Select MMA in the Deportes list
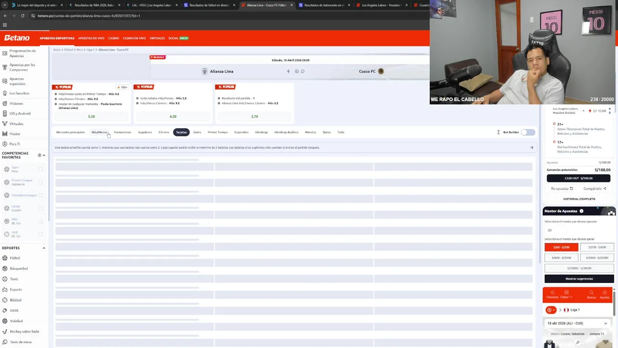618x348 pixels. tap(14, 310)
